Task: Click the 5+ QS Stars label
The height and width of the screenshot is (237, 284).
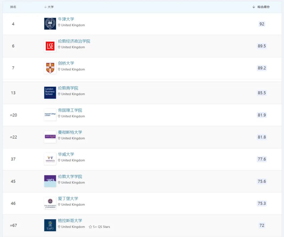Action: tap(102, 227)
